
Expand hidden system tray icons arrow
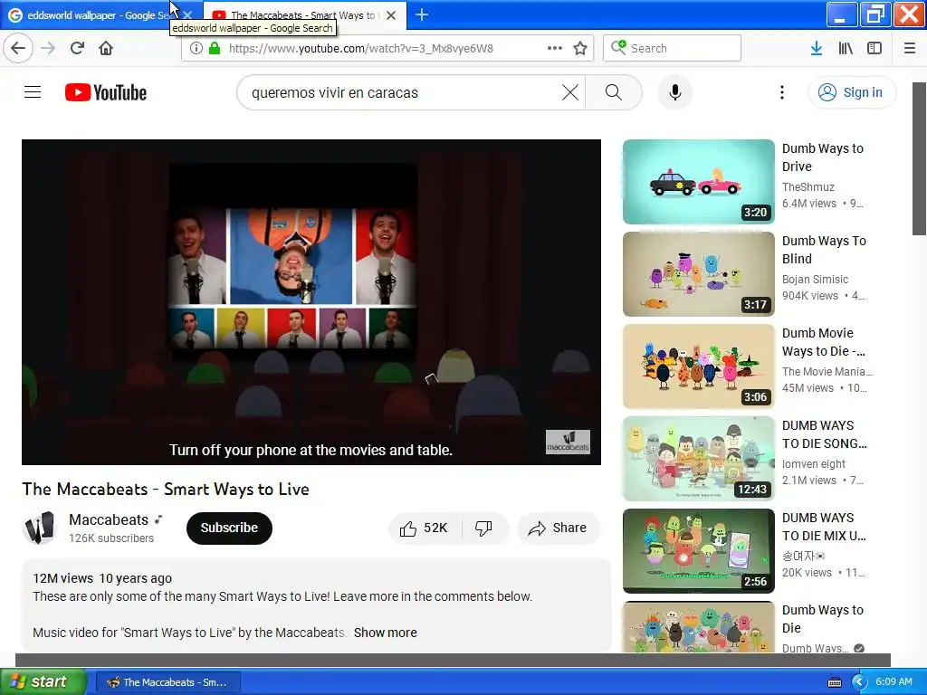(859, 682)
